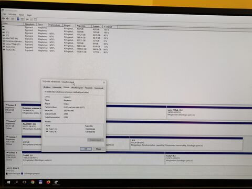Open the Fájl menu
The image size is (252, 189).
pos(4,14)
